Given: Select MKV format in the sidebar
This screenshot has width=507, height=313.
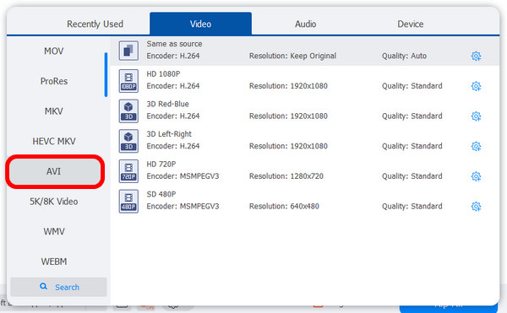Looking at the screenshot, I should 54,111.
